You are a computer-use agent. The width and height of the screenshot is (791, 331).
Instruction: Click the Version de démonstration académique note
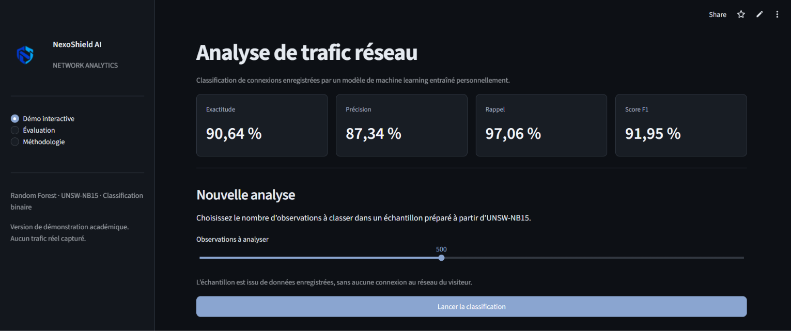(70, 232)
